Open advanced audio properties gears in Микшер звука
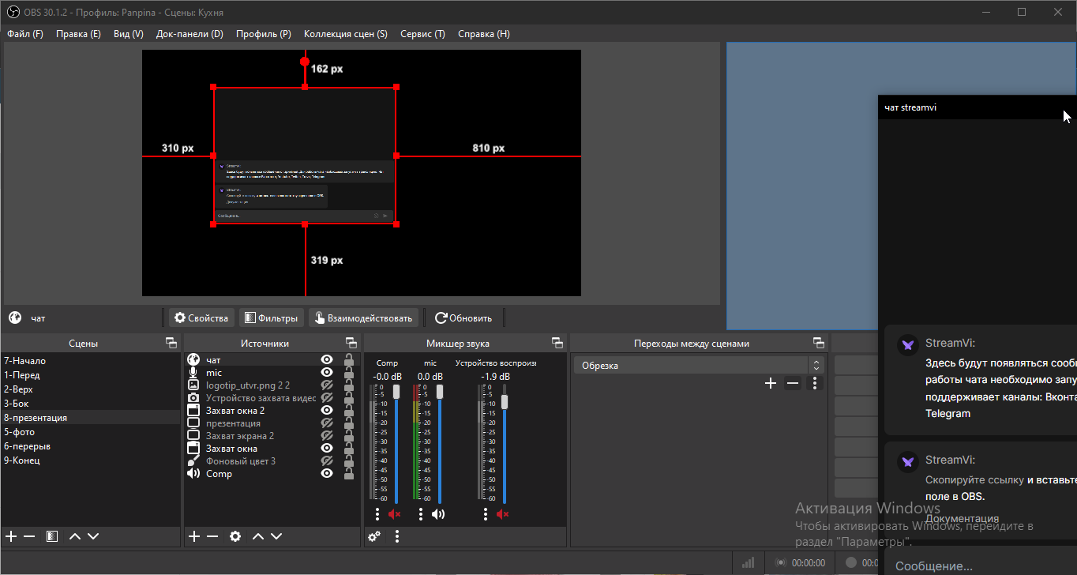 [374, 536]
